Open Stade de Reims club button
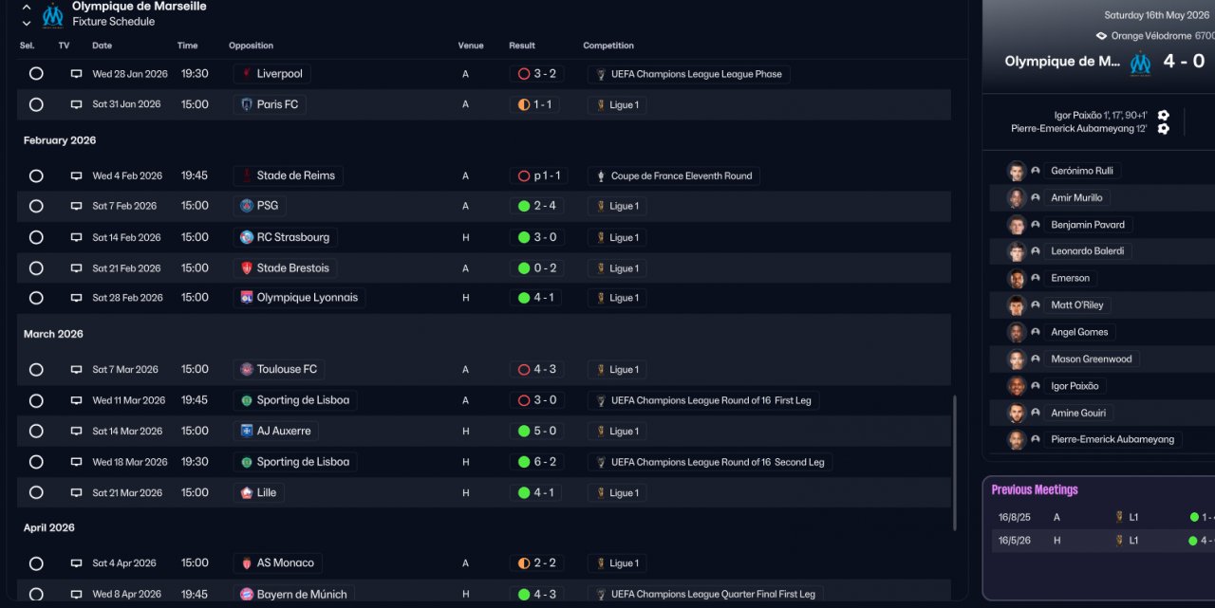The image size is (1215, 608). click(x=288, y=175)
